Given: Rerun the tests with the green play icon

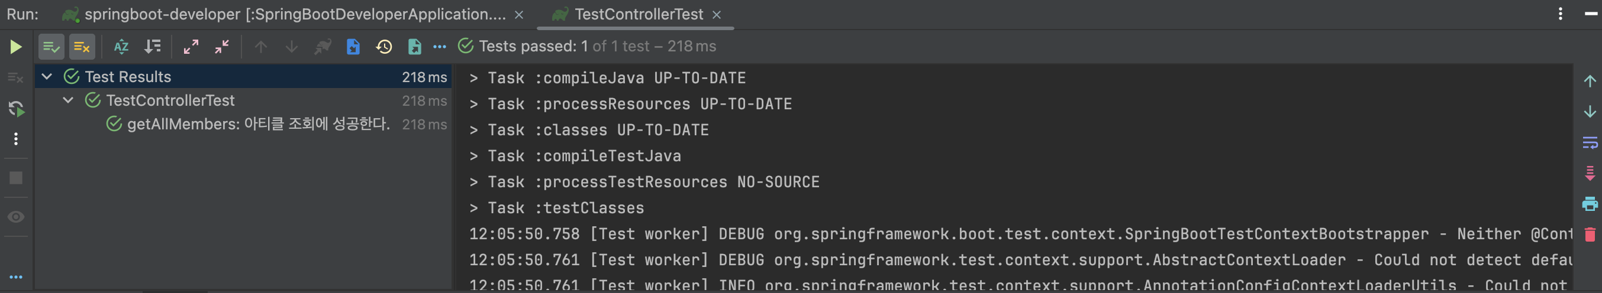Looking at the screenshot, I should pos(15,47).
